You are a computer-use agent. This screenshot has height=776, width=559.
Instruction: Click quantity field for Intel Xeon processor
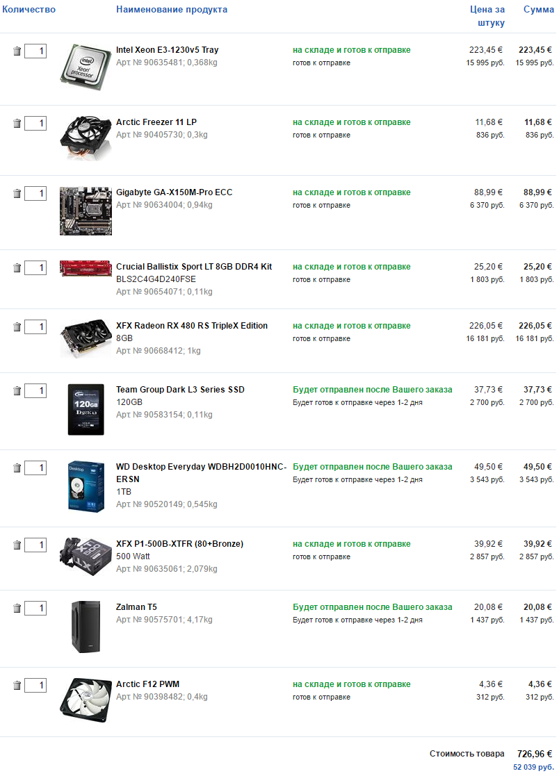[35, 51]
